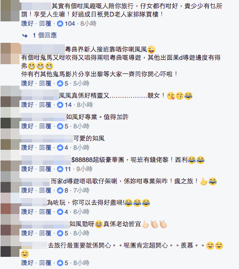Click like icon under 如風好專業 comment
Screen dimensions: 239x269
pyautogui.click(x=60, y=126)
